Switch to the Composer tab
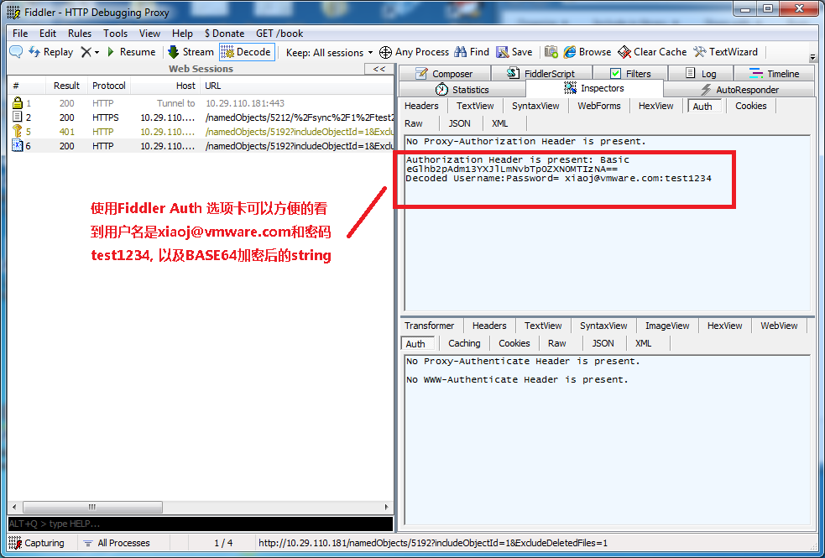This screenshot has width=825, height=558. coord(444,74)
